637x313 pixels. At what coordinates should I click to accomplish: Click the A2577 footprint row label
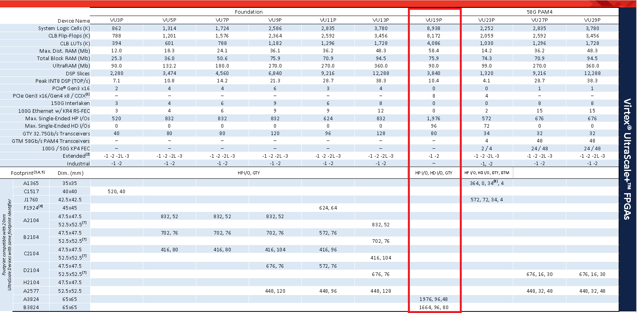(x=31, y=291)
